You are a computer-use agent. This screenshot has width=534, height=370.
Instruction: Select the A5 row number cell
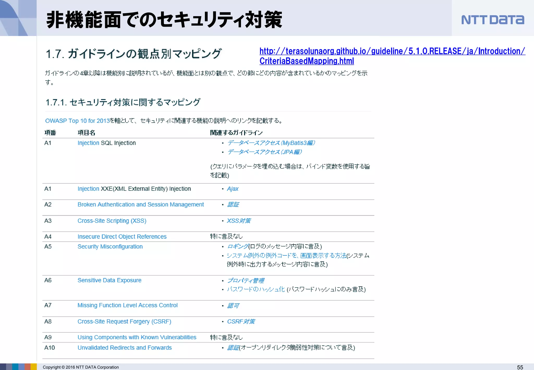(x=48, y=247)
